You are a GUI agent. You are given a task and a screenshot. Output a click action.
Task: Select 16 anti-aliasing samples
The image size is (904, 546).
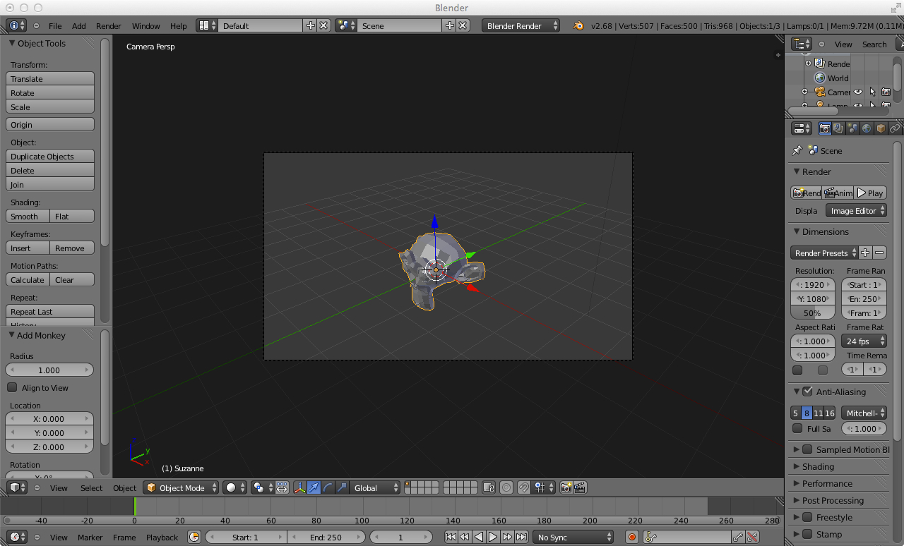tap(830, 413)
